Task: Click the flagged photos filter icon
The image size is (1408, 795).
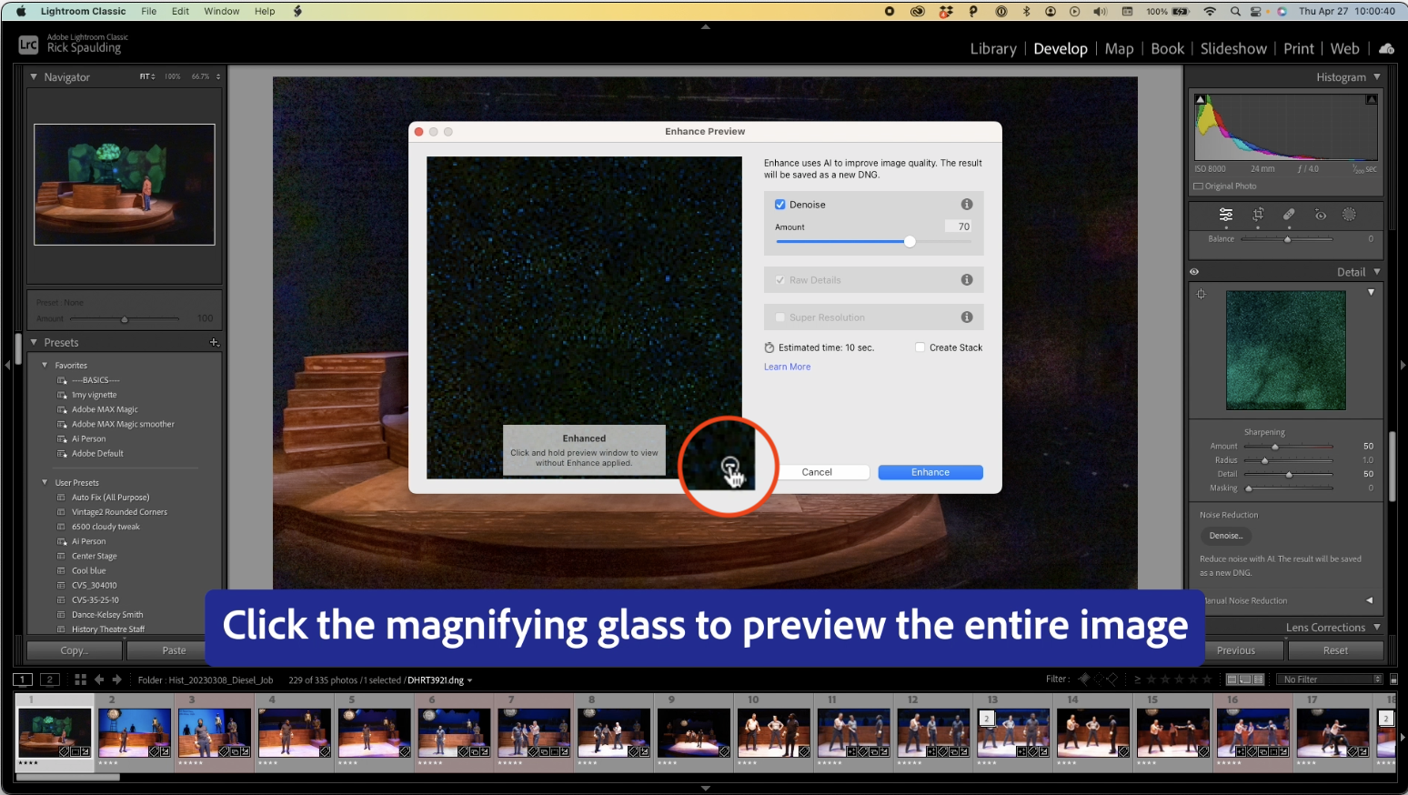Action: [1083, 679]
